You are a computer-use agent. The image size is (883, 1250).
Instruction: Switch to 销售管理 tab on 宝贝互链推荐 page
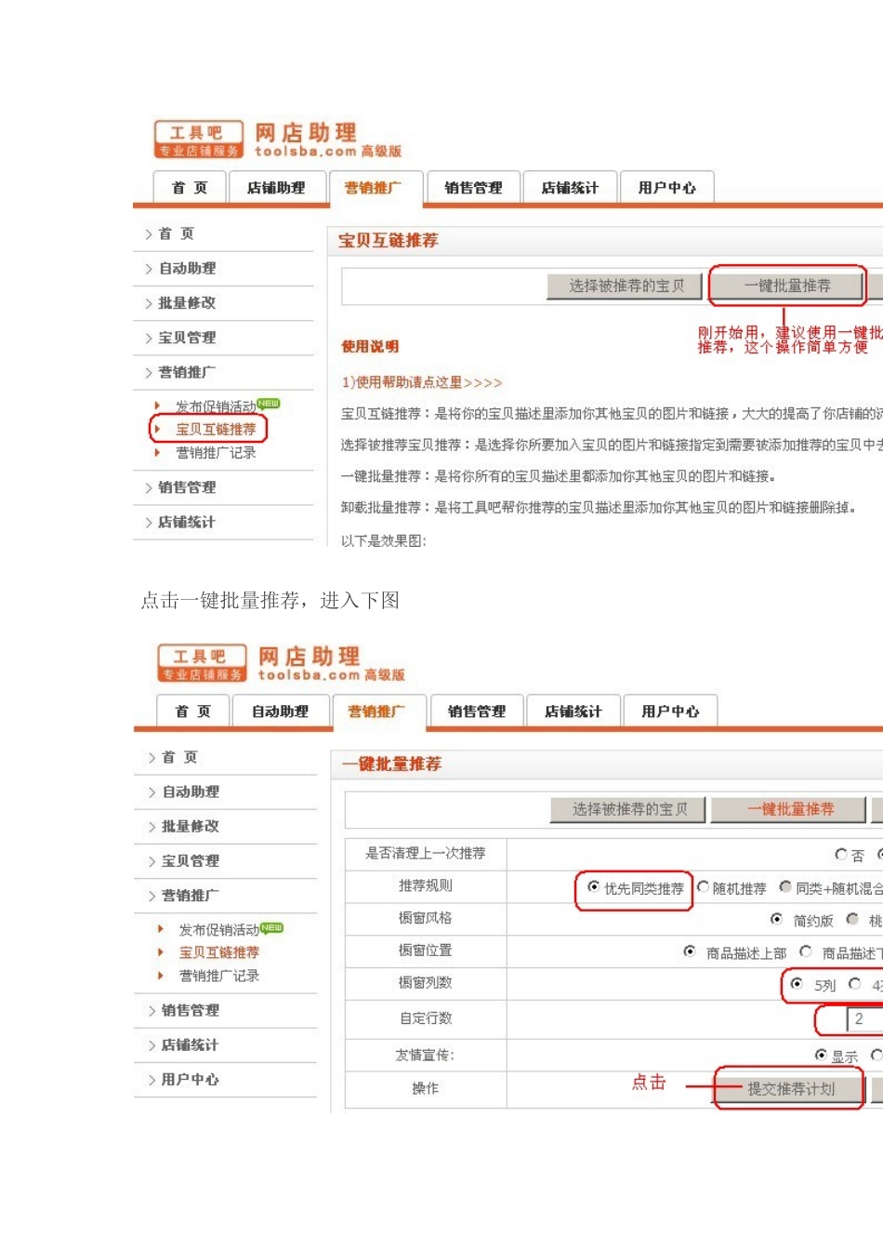[x=473, y=188]
